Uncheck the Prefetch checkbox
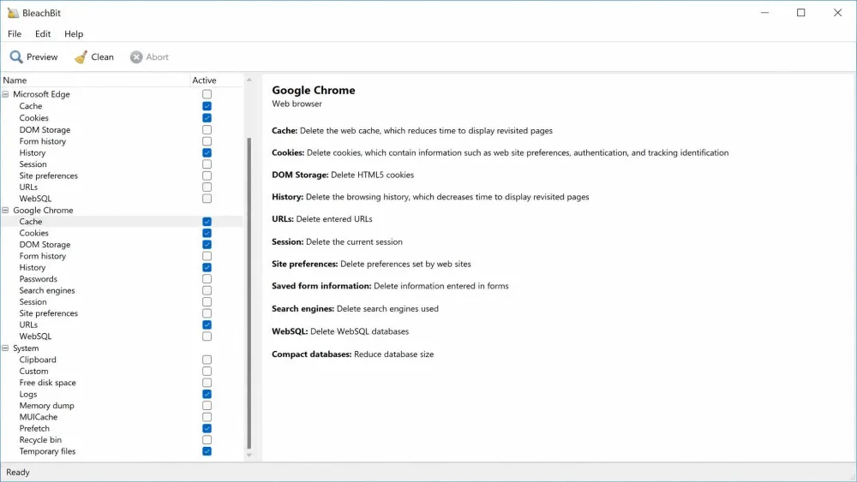This screenshot has width=857, height=482. (x=207, y=429)
